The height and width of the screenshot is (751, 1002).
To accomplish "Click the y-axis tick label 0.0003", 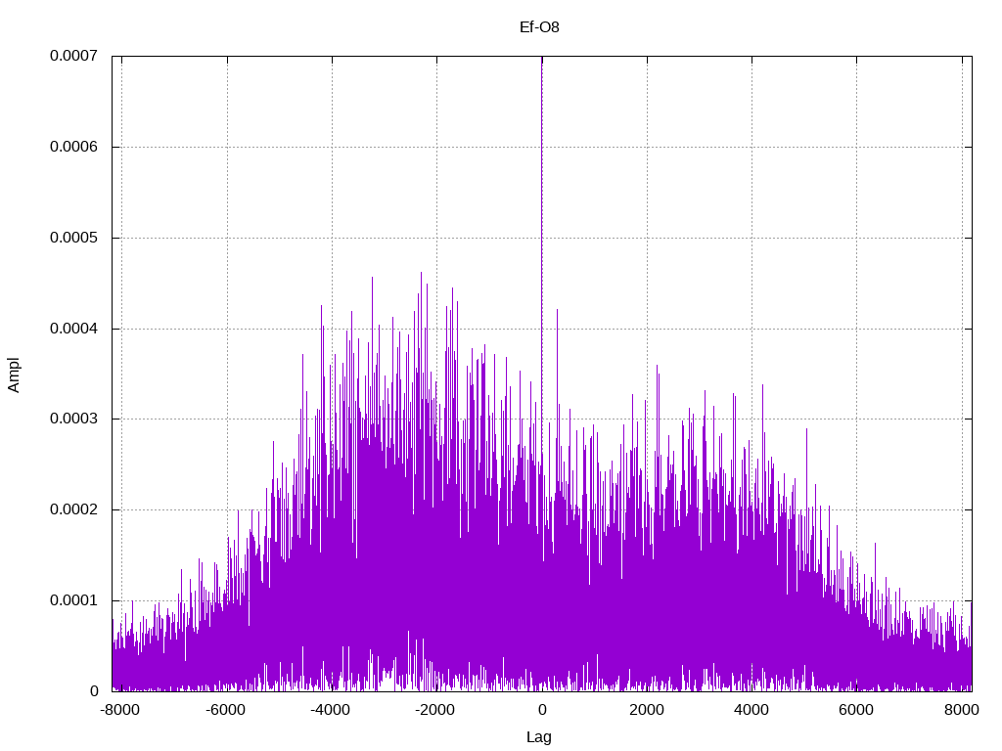I will pos(73,419).
